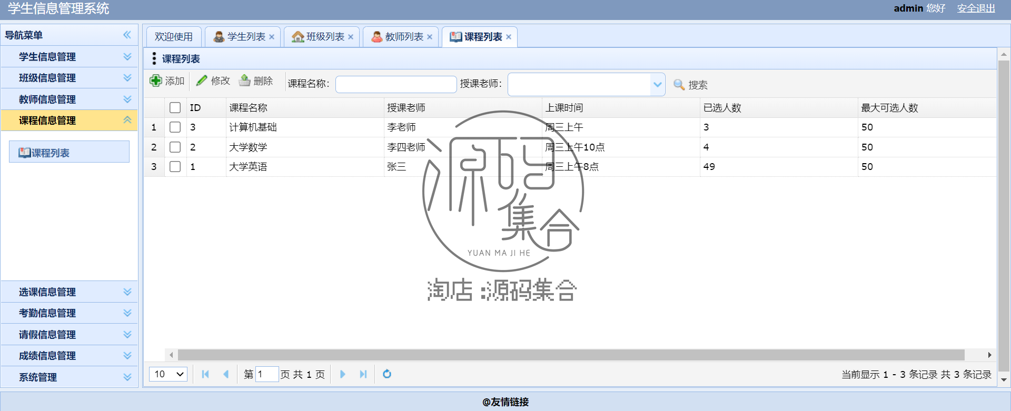Click the 李四老师 teacher cell
This screenshot has height=411, width=1011.
tap(463, 147)
